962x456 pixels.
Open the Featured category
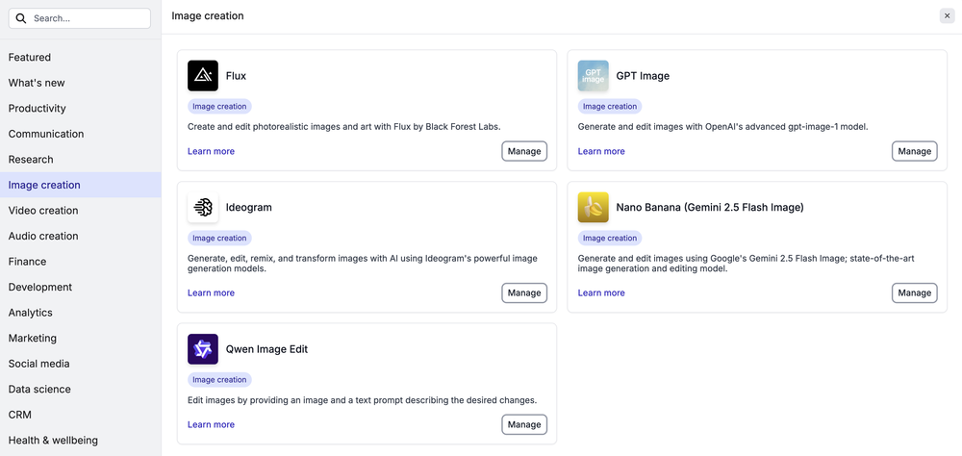pyautogui.click(x=81, y=57)
